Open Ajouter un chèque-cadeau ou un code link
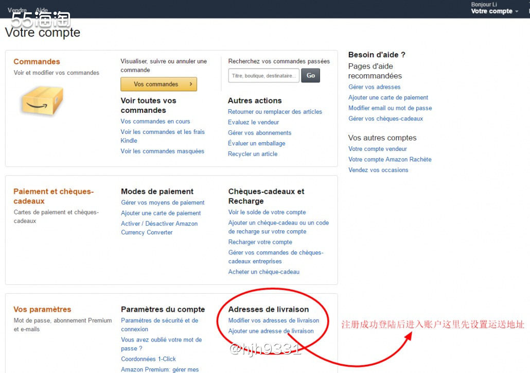This screenshot has height=373, width=530. click(278, 227)
